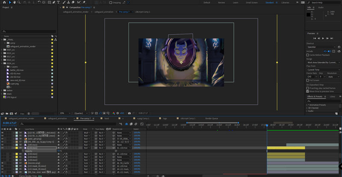Click safeguard_animation_render in composition breadcrumb

pos(76,12)
